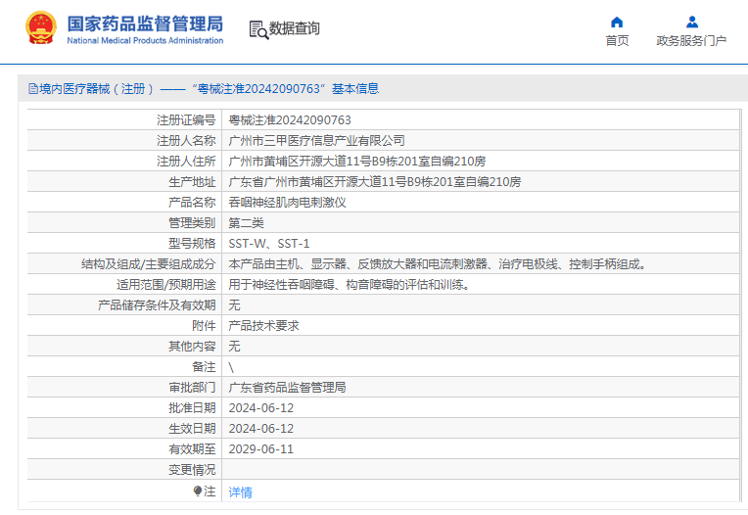This screenshot has height=515, width=748.
Task: Open 政务服务门户 link text
Action: 692,40
